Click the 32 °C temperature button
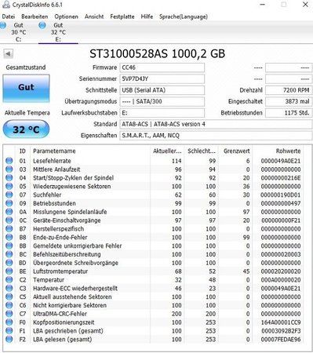This screenshot has height=353, width=313. [26, 129]
